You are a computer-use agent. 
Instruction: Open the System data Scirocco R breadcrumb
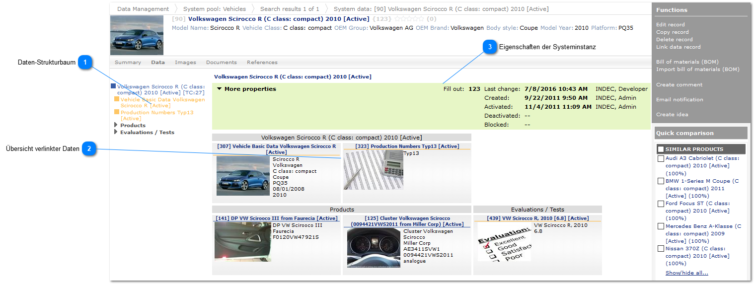click(441, 9)
